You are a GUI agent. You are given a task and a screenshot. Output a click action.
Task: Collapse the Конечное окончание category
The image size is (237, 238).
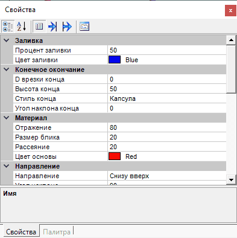[7, 69]
